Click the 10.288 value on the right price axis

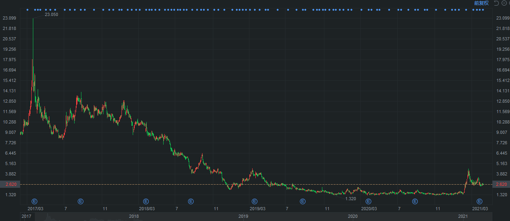[503, 122]
